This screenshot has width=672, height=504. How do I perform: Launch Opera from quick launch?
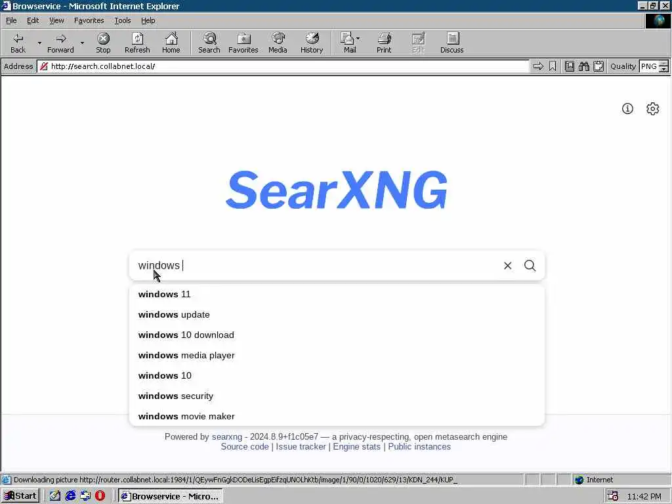[100, 496]
